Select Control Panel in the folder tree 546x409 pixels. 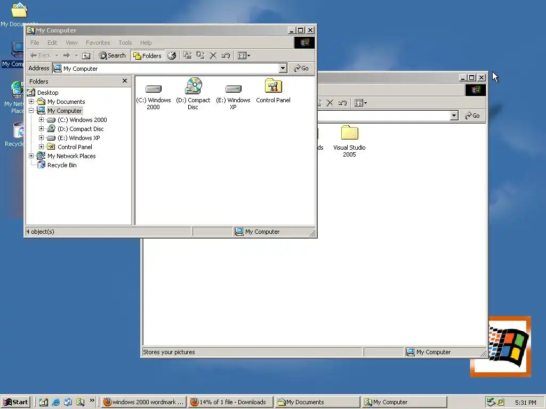75,147
